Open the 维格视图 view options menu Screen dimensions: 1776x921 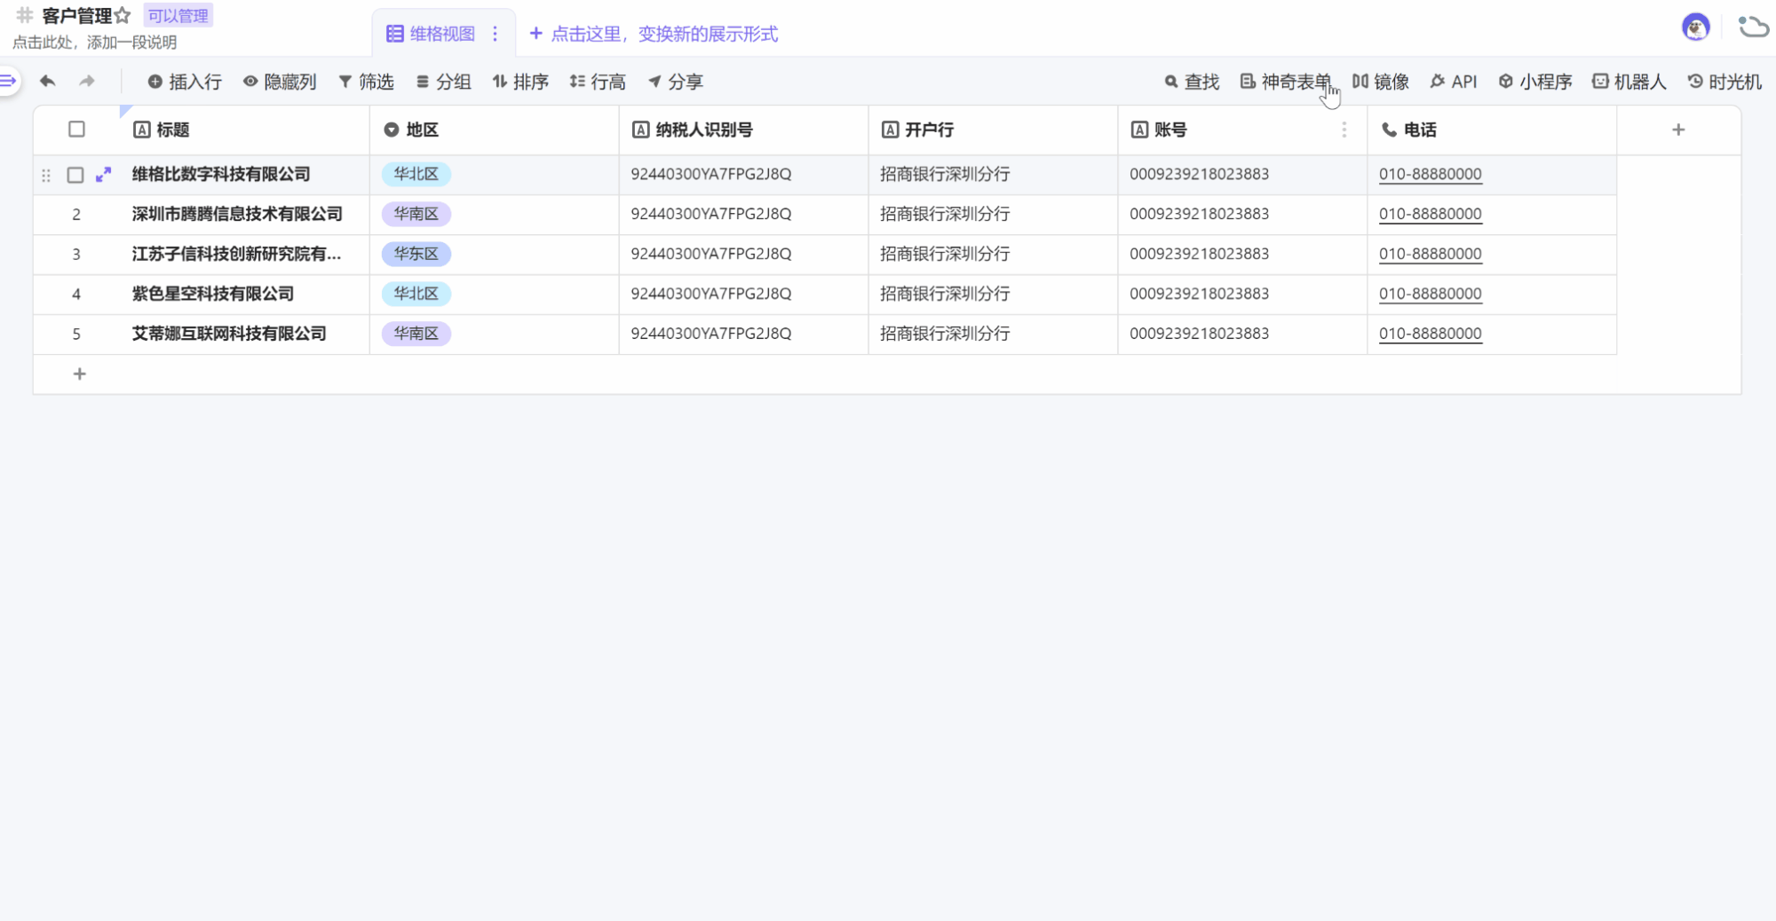[496, 34]
